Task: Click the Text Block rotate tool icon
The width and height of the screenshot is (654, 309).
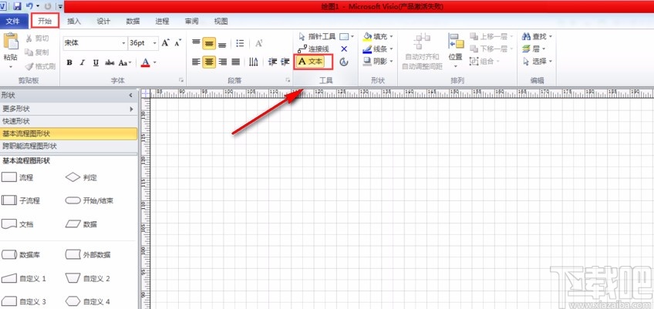Action: pyautogui.click(x=344, y=62)
